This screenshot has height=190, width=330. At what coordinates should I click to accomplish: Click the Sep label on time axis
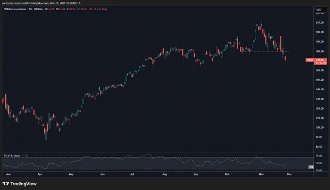pyautogui.click(x=196, y=174)
